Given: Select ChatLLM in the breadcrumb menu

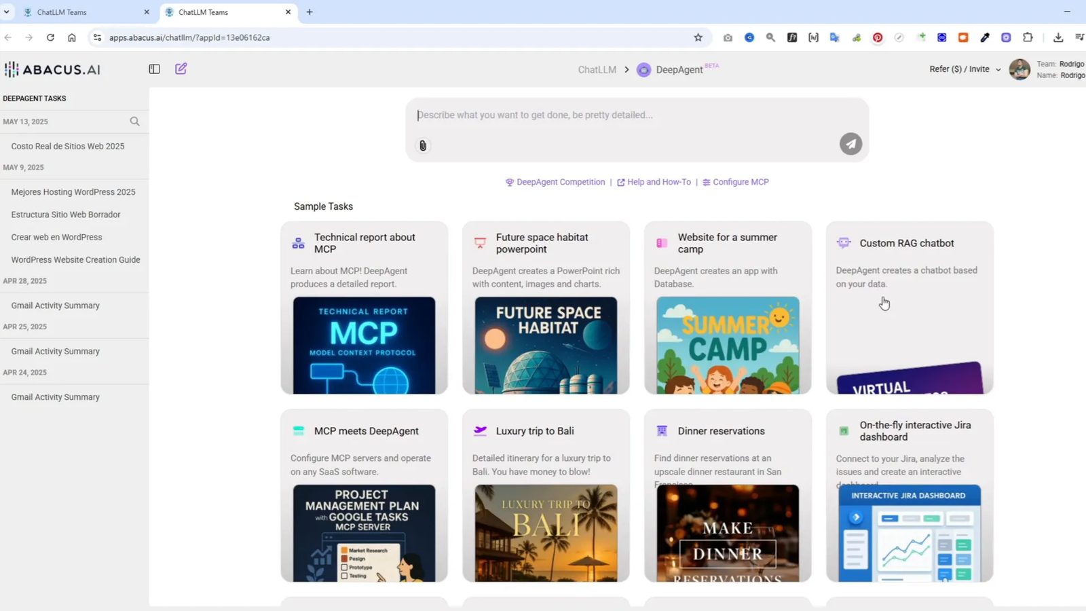Looking at the screenshot, I should click(x=597, y=69).
